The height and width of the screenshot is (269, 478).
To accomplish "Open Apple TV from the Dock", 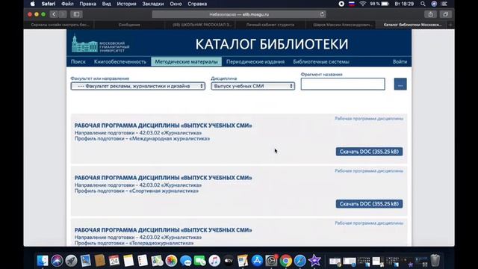I will pyautogui.click(x=229, y=261).
